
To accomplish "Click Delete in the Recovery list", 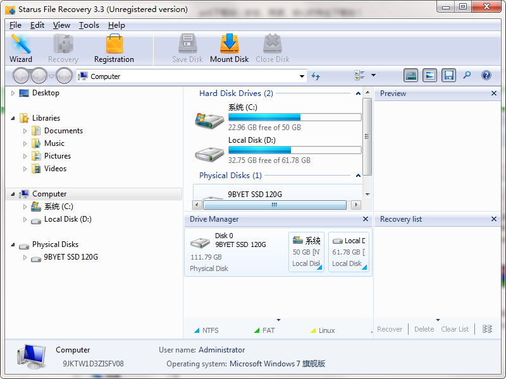I will click(x=424, y=329).
